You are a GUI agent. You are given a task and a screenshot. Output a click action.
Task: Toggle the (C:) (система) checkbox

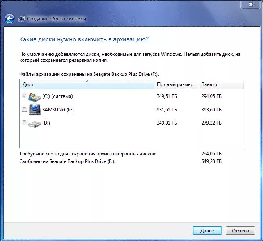click(x=24, y=95)
